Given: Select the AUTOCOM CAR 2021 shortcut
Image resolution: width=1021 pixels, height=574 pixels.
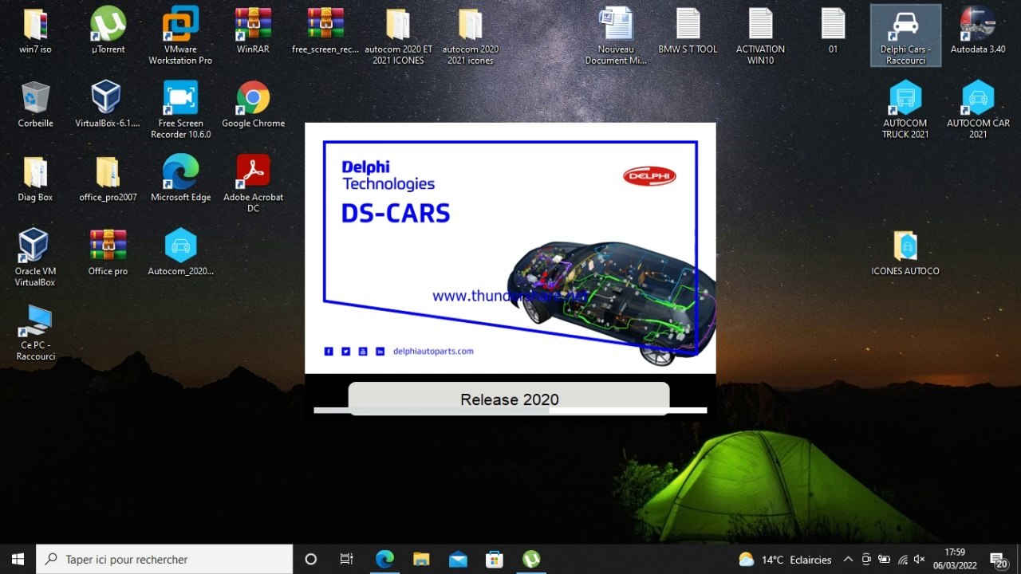Looking at the screenshot, I should pos(978,110).
